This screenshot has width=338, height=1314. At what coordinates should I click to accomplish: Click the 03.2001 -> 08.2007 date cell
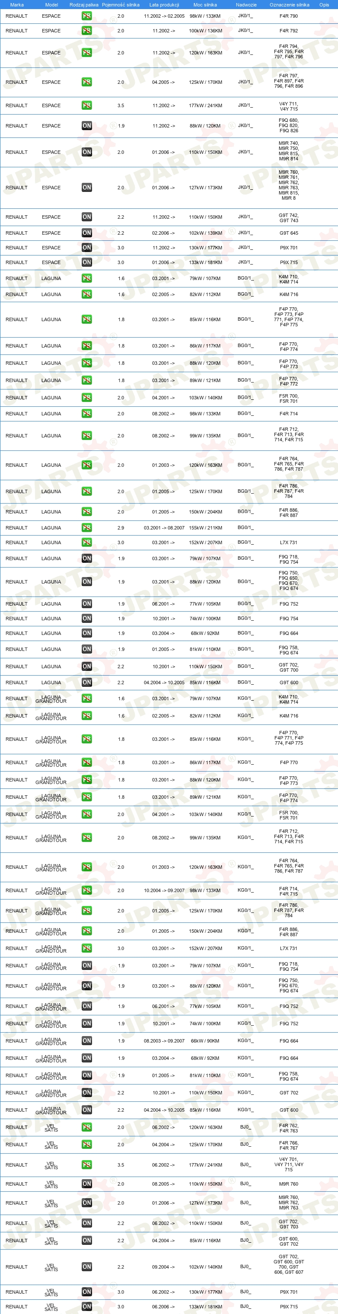click(x=164, y=527)
